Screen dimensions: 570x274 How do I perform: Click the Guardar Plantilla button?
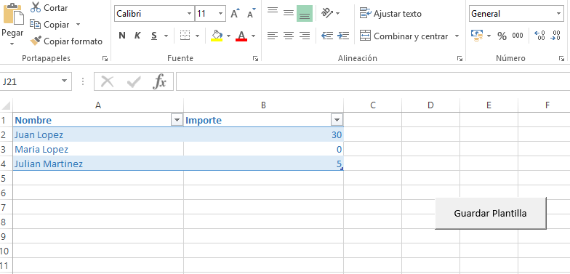click(x=490, y=214)
